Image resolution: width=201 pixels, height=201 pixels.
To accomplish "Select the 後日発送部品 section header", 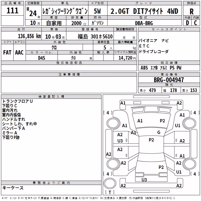I will 69,63.
